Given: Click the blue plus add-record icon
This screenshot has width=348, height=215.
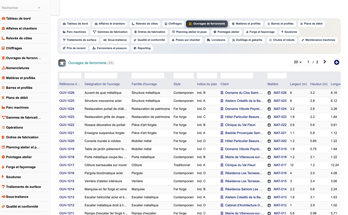Looking at the screenshot, I should click(336, 62).
